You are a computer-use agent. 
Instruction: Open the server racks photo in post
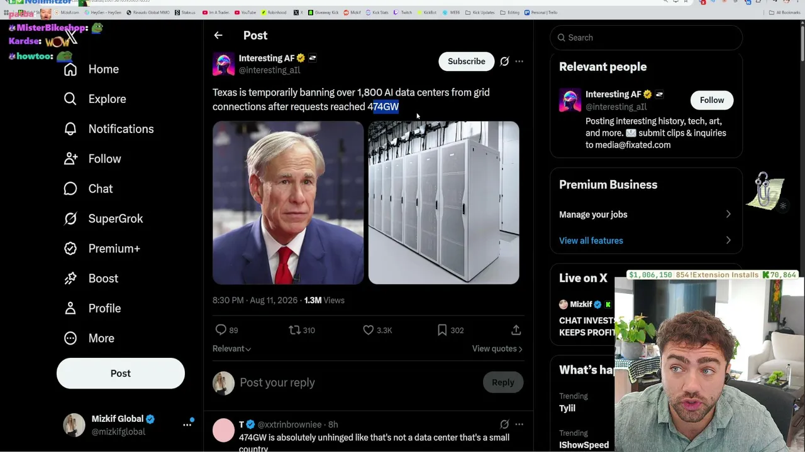click(x=444, y=203)
